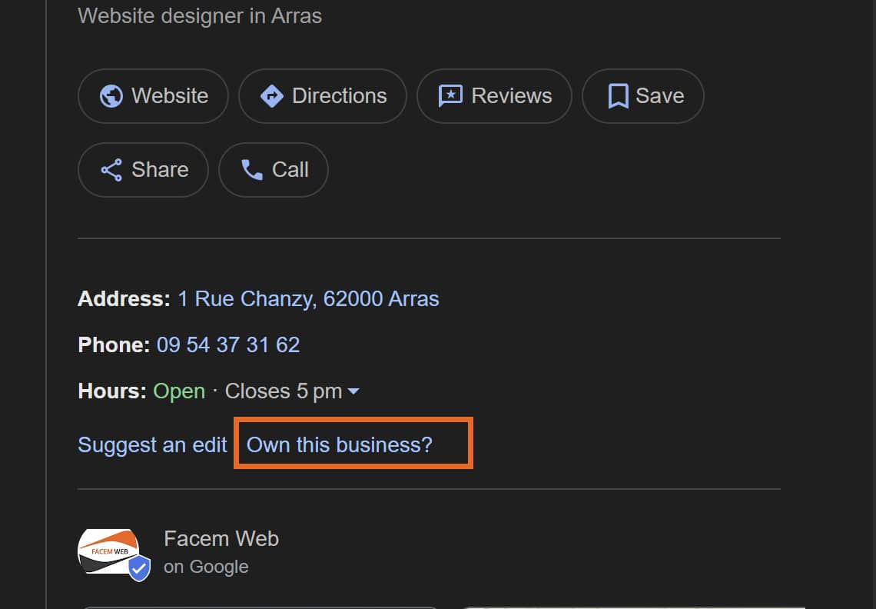Click Suggest an edit
Viewport: 876px width, 609px height.
point(151,444)
